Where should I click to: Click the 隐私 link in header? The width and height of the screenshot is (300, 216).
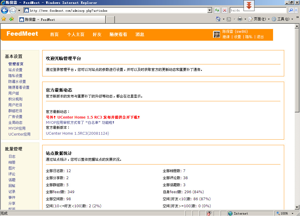249,37
